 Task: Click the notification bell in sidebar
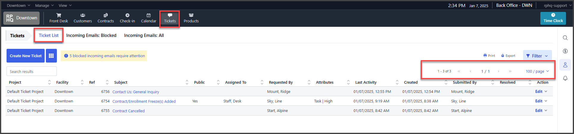[565, 78]
